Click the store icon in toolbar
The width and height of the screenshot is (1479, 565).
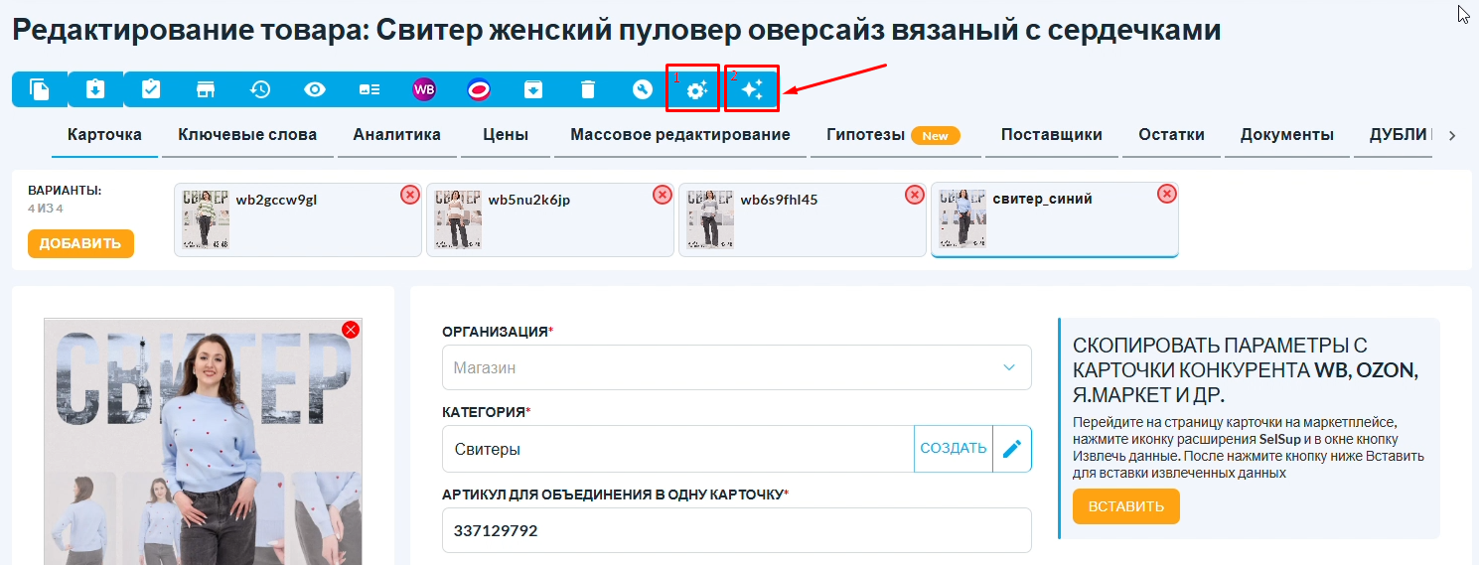pos(206,89)
